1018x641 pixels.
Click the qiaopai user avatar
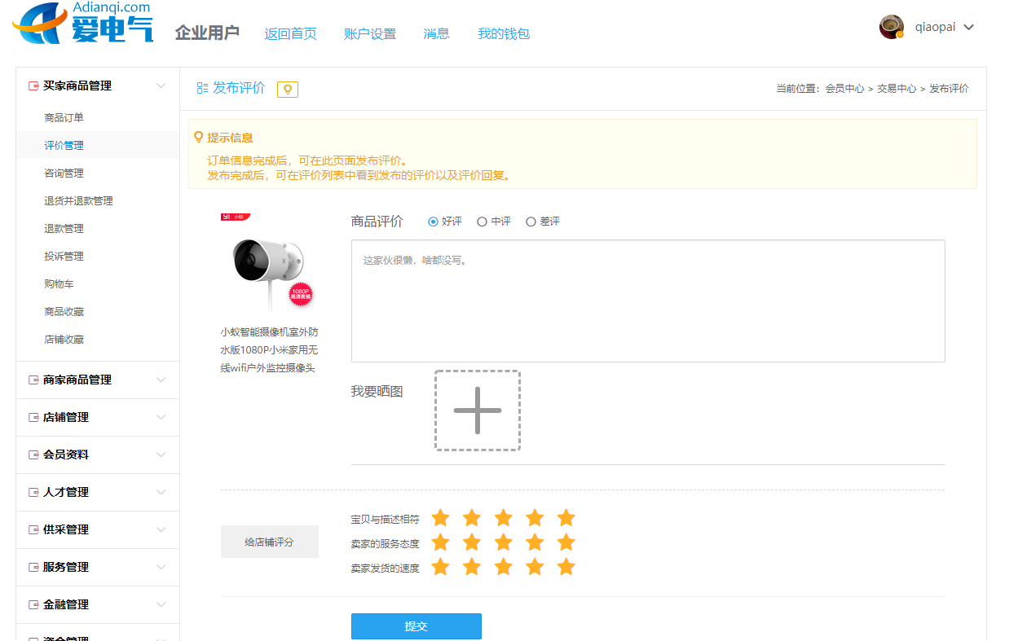[891, 27]
